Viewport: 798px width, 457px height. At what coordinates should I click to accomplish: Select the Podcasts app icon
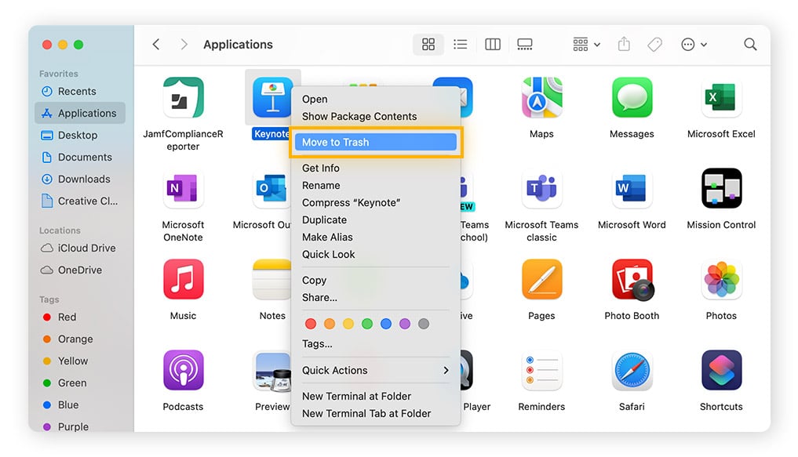(x=183, y=371)
